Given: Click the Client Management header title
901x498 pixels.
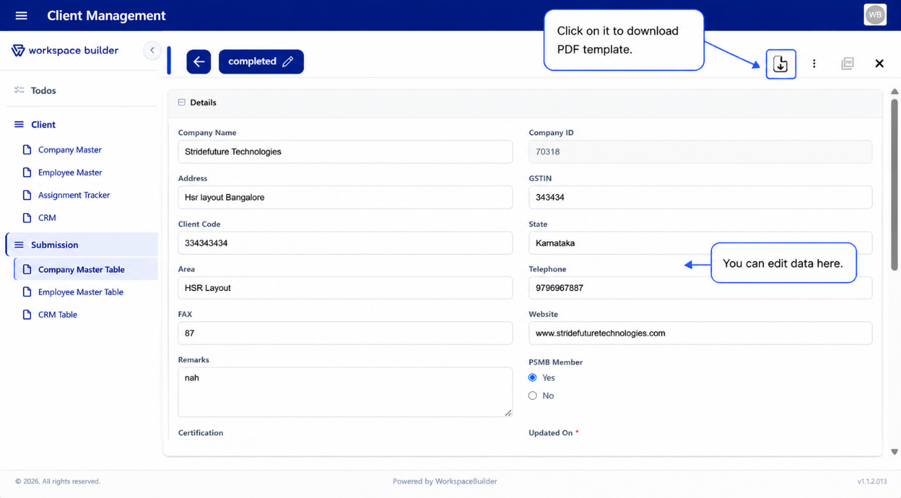Looking at the screenshot, I should coord(106,15).
